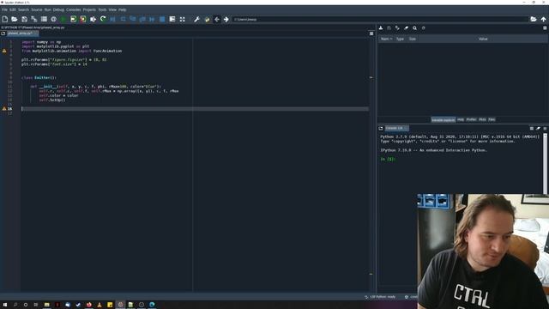Open the editor pane options menu
The image size is (549, 309).
coord(371,33)
